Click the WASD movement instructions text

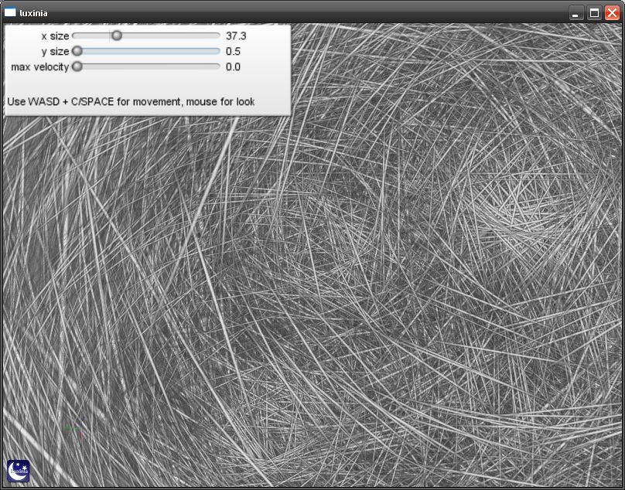[x=130, y=101]
